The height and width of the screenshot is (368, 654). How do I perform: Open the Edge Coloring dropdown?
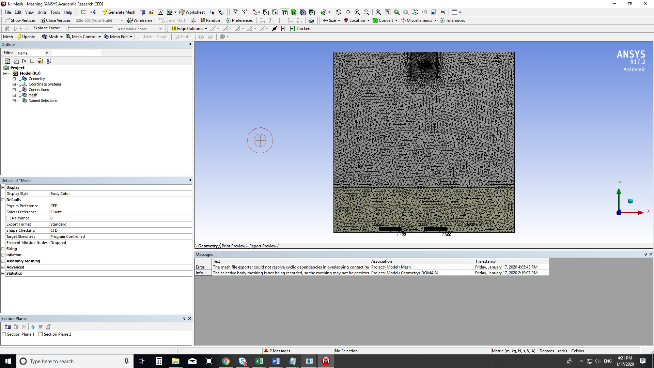[206, 29]
